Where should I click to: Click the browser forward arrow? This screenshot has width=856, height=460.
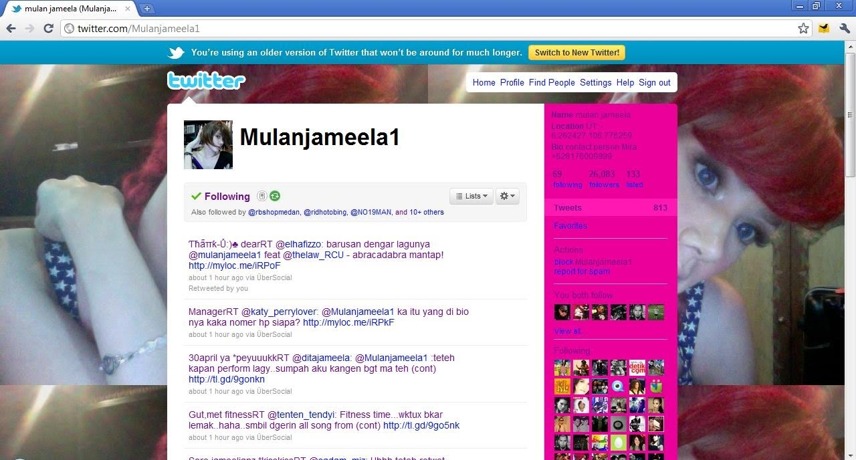[29, 28]
